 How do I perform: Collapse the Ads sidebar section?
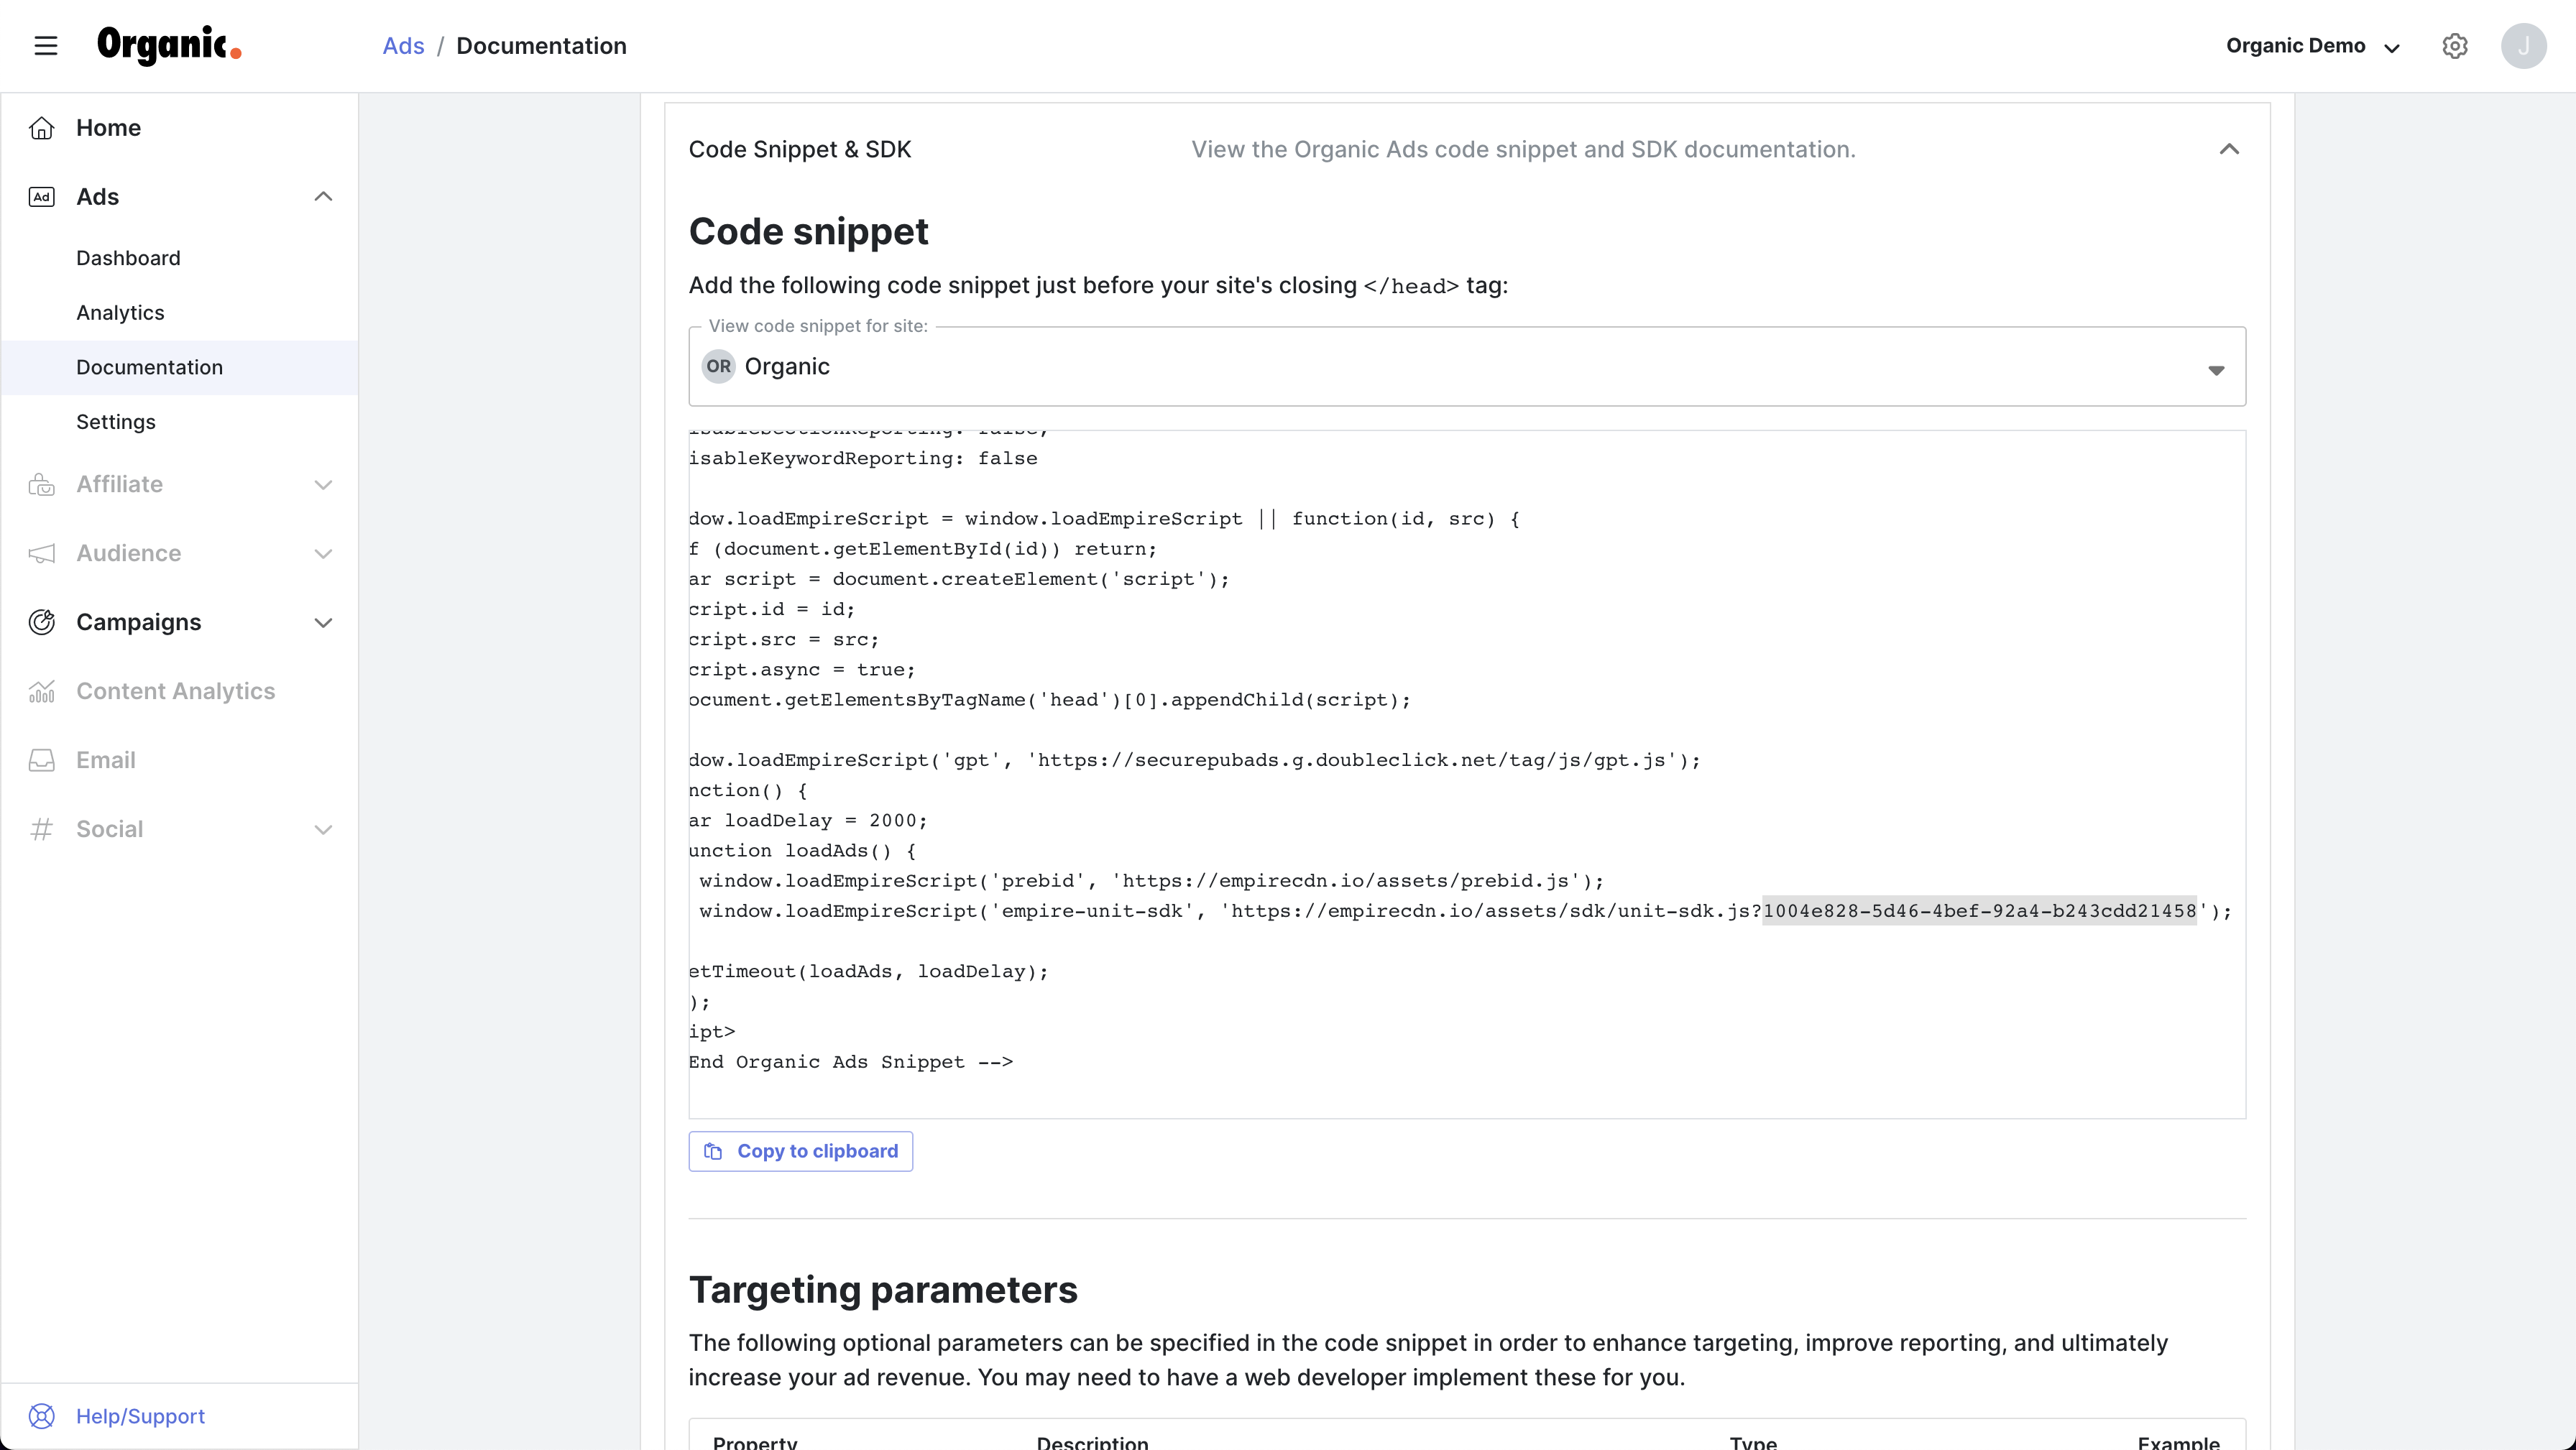pos(323,197)
